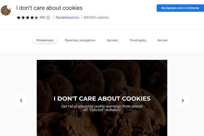The height and width of the screenshot is (136, 204).
Task: Click the fourth rating star
Action: [x=32, y=17]
